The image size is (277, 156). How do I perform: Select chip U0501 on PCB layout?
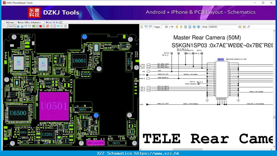[x=54, y=106]
